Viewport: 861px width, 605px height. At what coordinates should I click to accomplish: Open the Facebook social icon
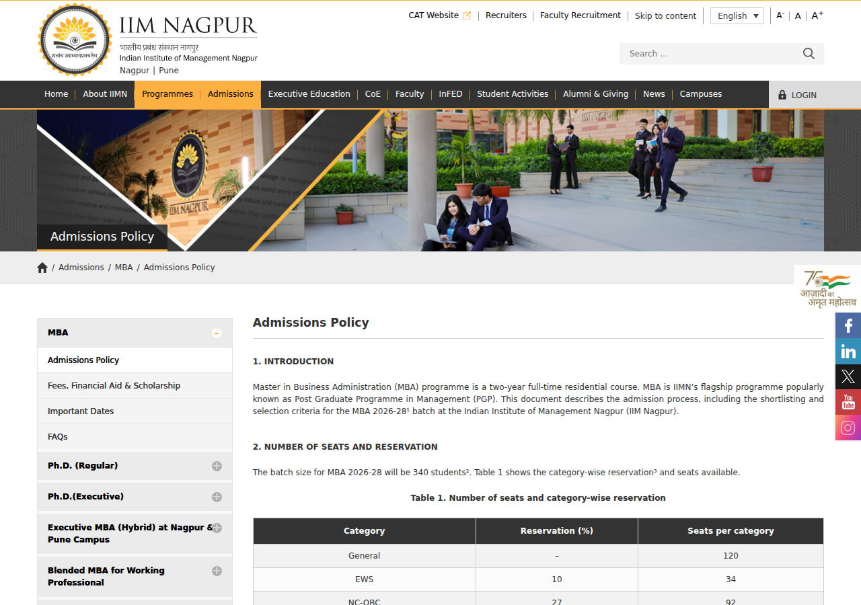click(x=848, y=325)
